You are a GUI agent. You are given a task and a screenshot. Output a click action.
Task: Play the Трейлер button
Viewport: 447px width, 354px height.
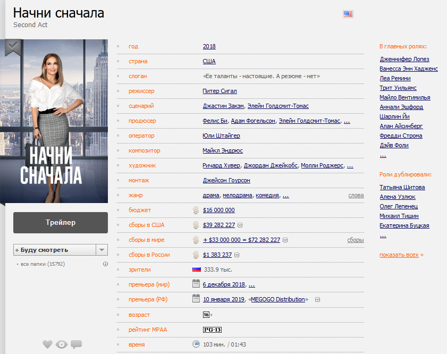[61, 223]
